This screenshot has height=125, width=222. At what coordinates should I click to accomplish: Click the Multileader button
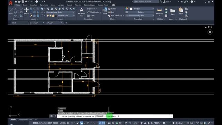pyautogui.click(x=93, y=12)
